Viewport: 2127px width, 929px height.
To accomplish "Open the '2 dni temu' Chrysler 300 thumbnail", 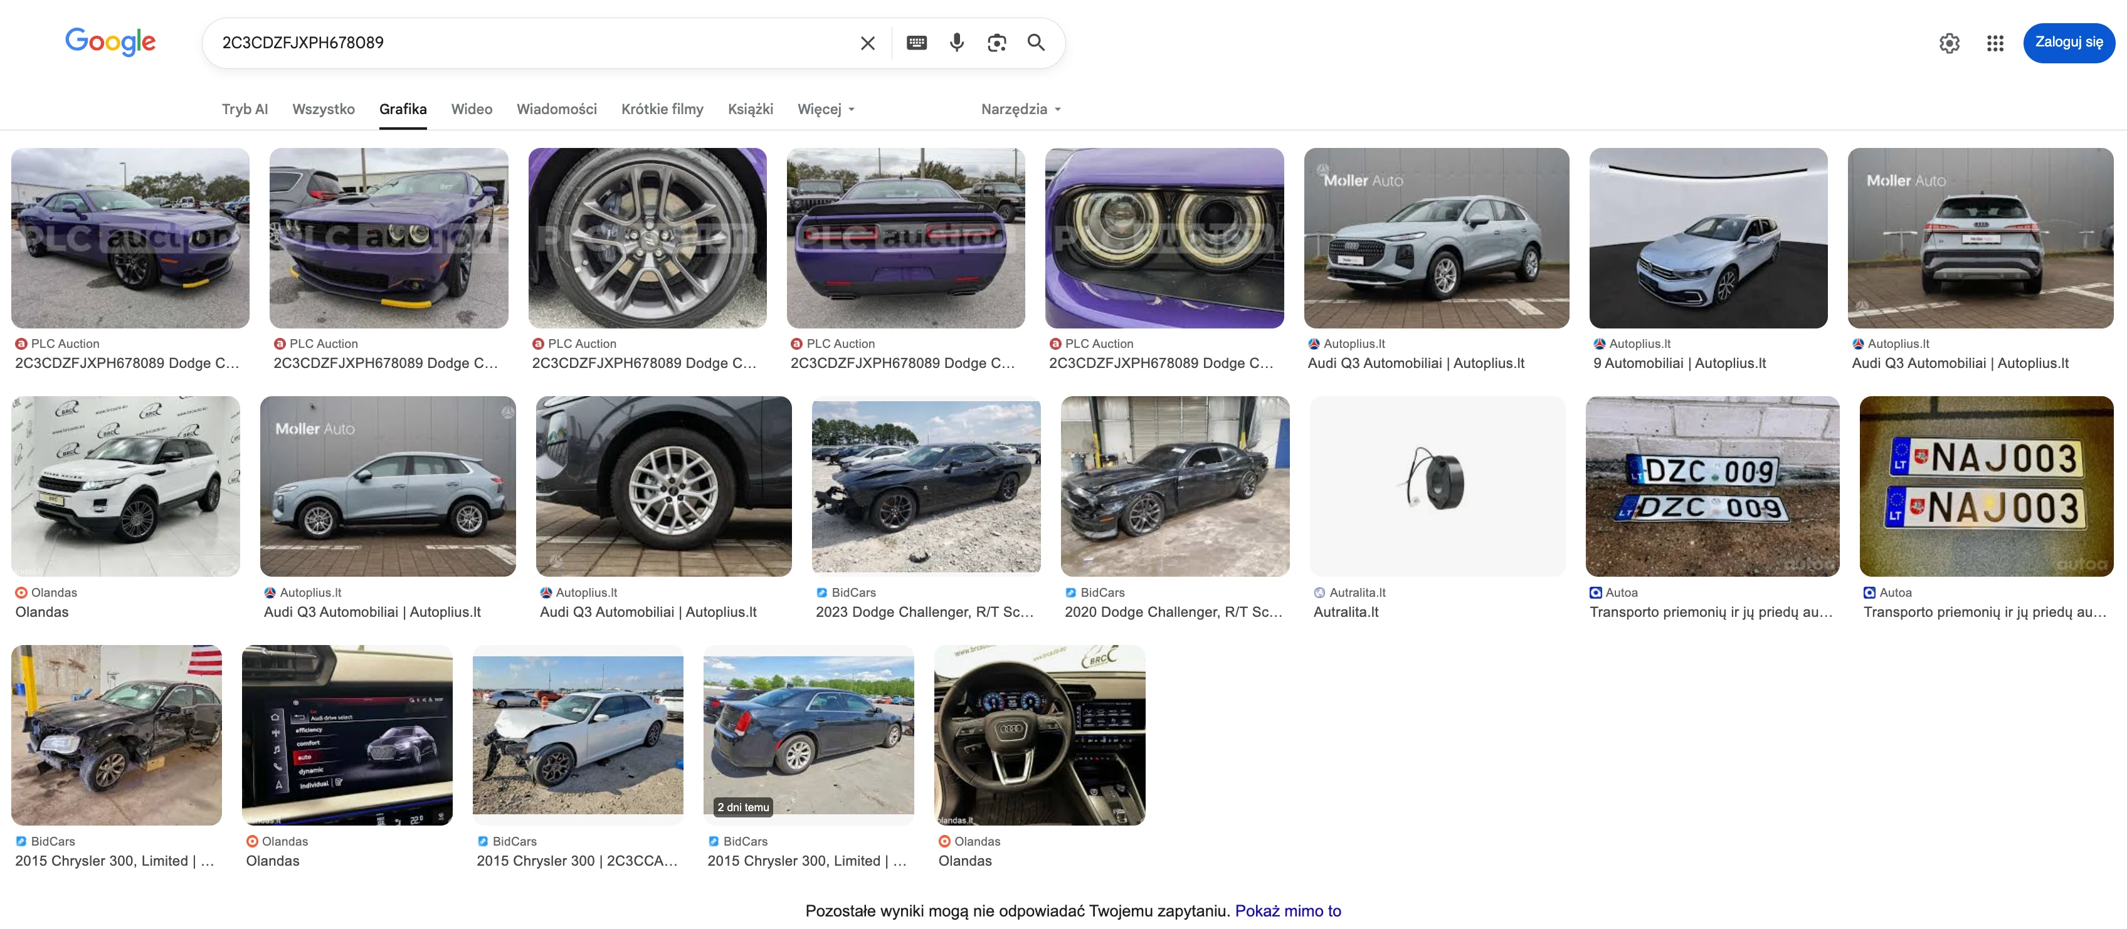I will click(x=808, y=735).
